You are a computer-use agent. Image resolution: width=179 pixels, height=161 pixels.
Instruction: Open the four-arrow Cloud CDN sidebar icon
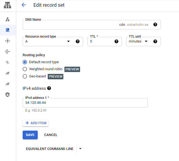8,41
